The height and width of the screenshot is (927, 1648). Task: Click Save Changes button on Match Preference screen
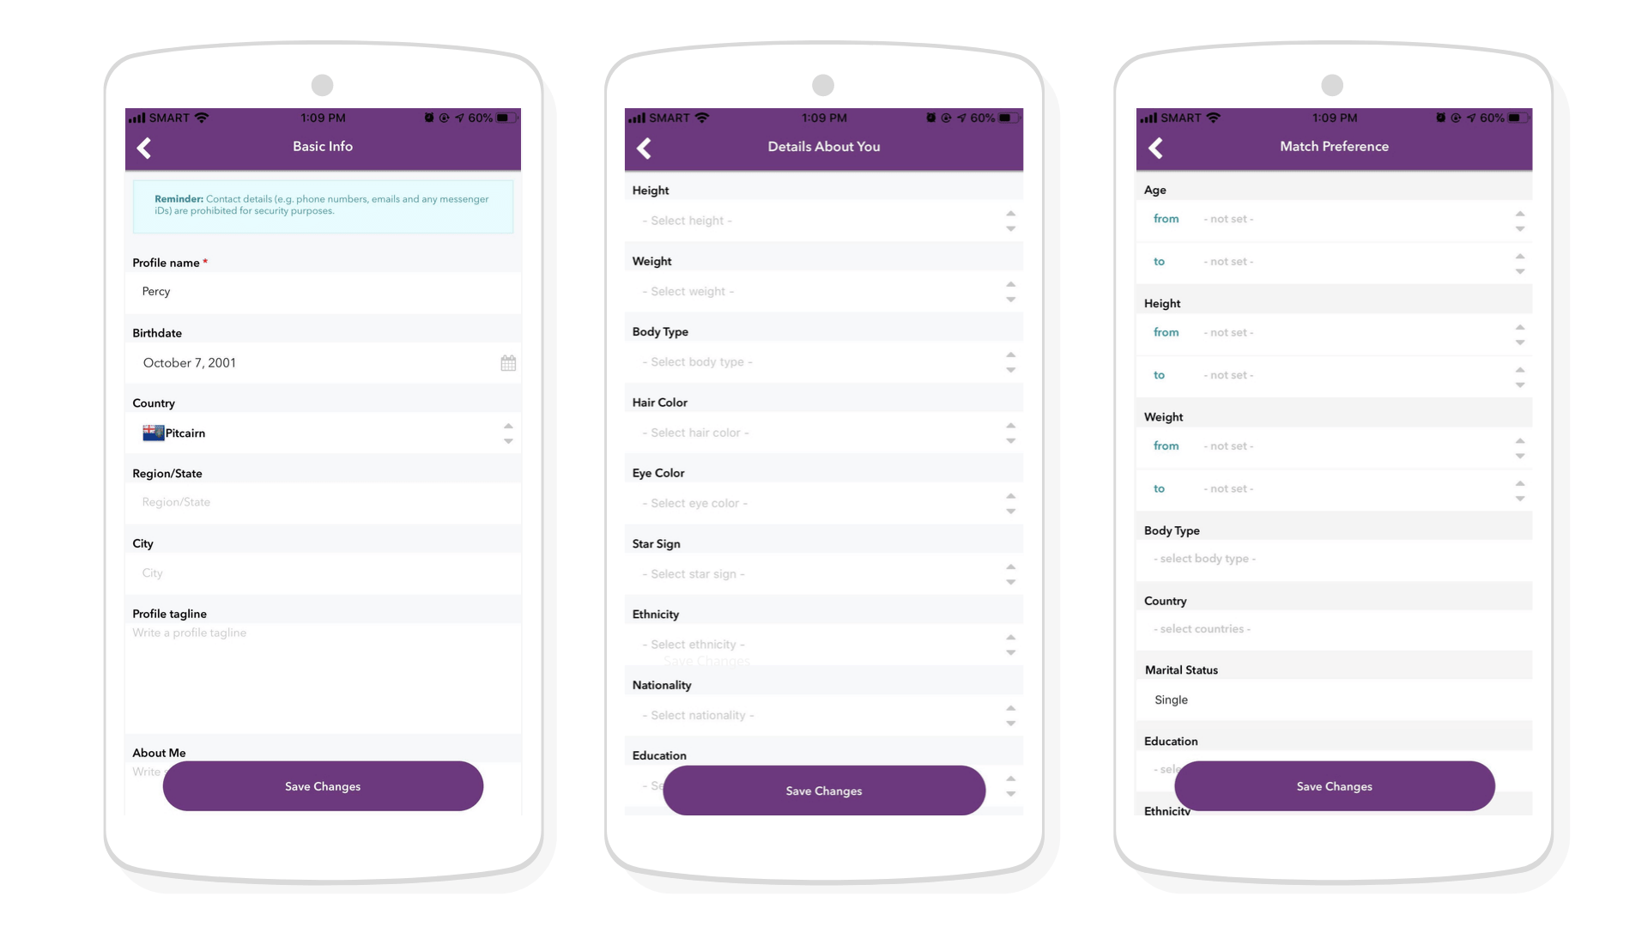[1335, 785]
